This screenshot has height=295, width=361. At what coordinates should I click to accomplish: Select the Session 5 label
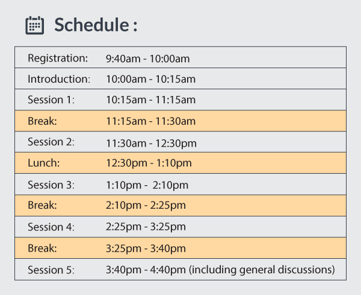coord(51,270)
